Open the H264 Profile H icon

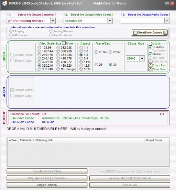[150, 62]
